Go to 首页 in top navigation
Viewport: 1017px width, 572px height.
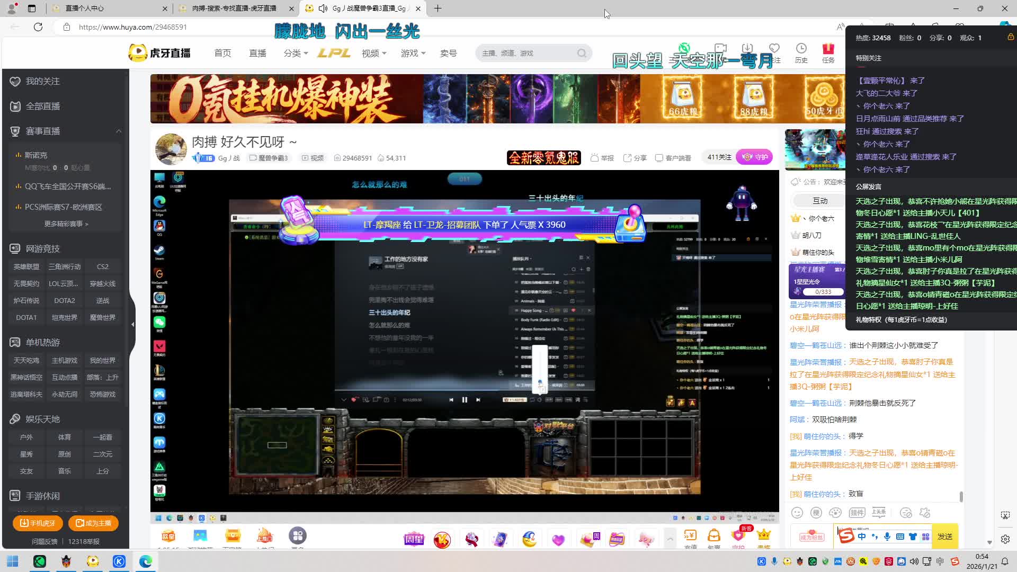[x=222, y=53]
